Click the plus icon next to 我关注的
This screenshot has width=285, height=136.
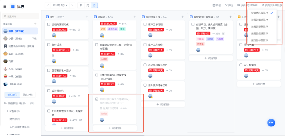click(x=35, y=24)
